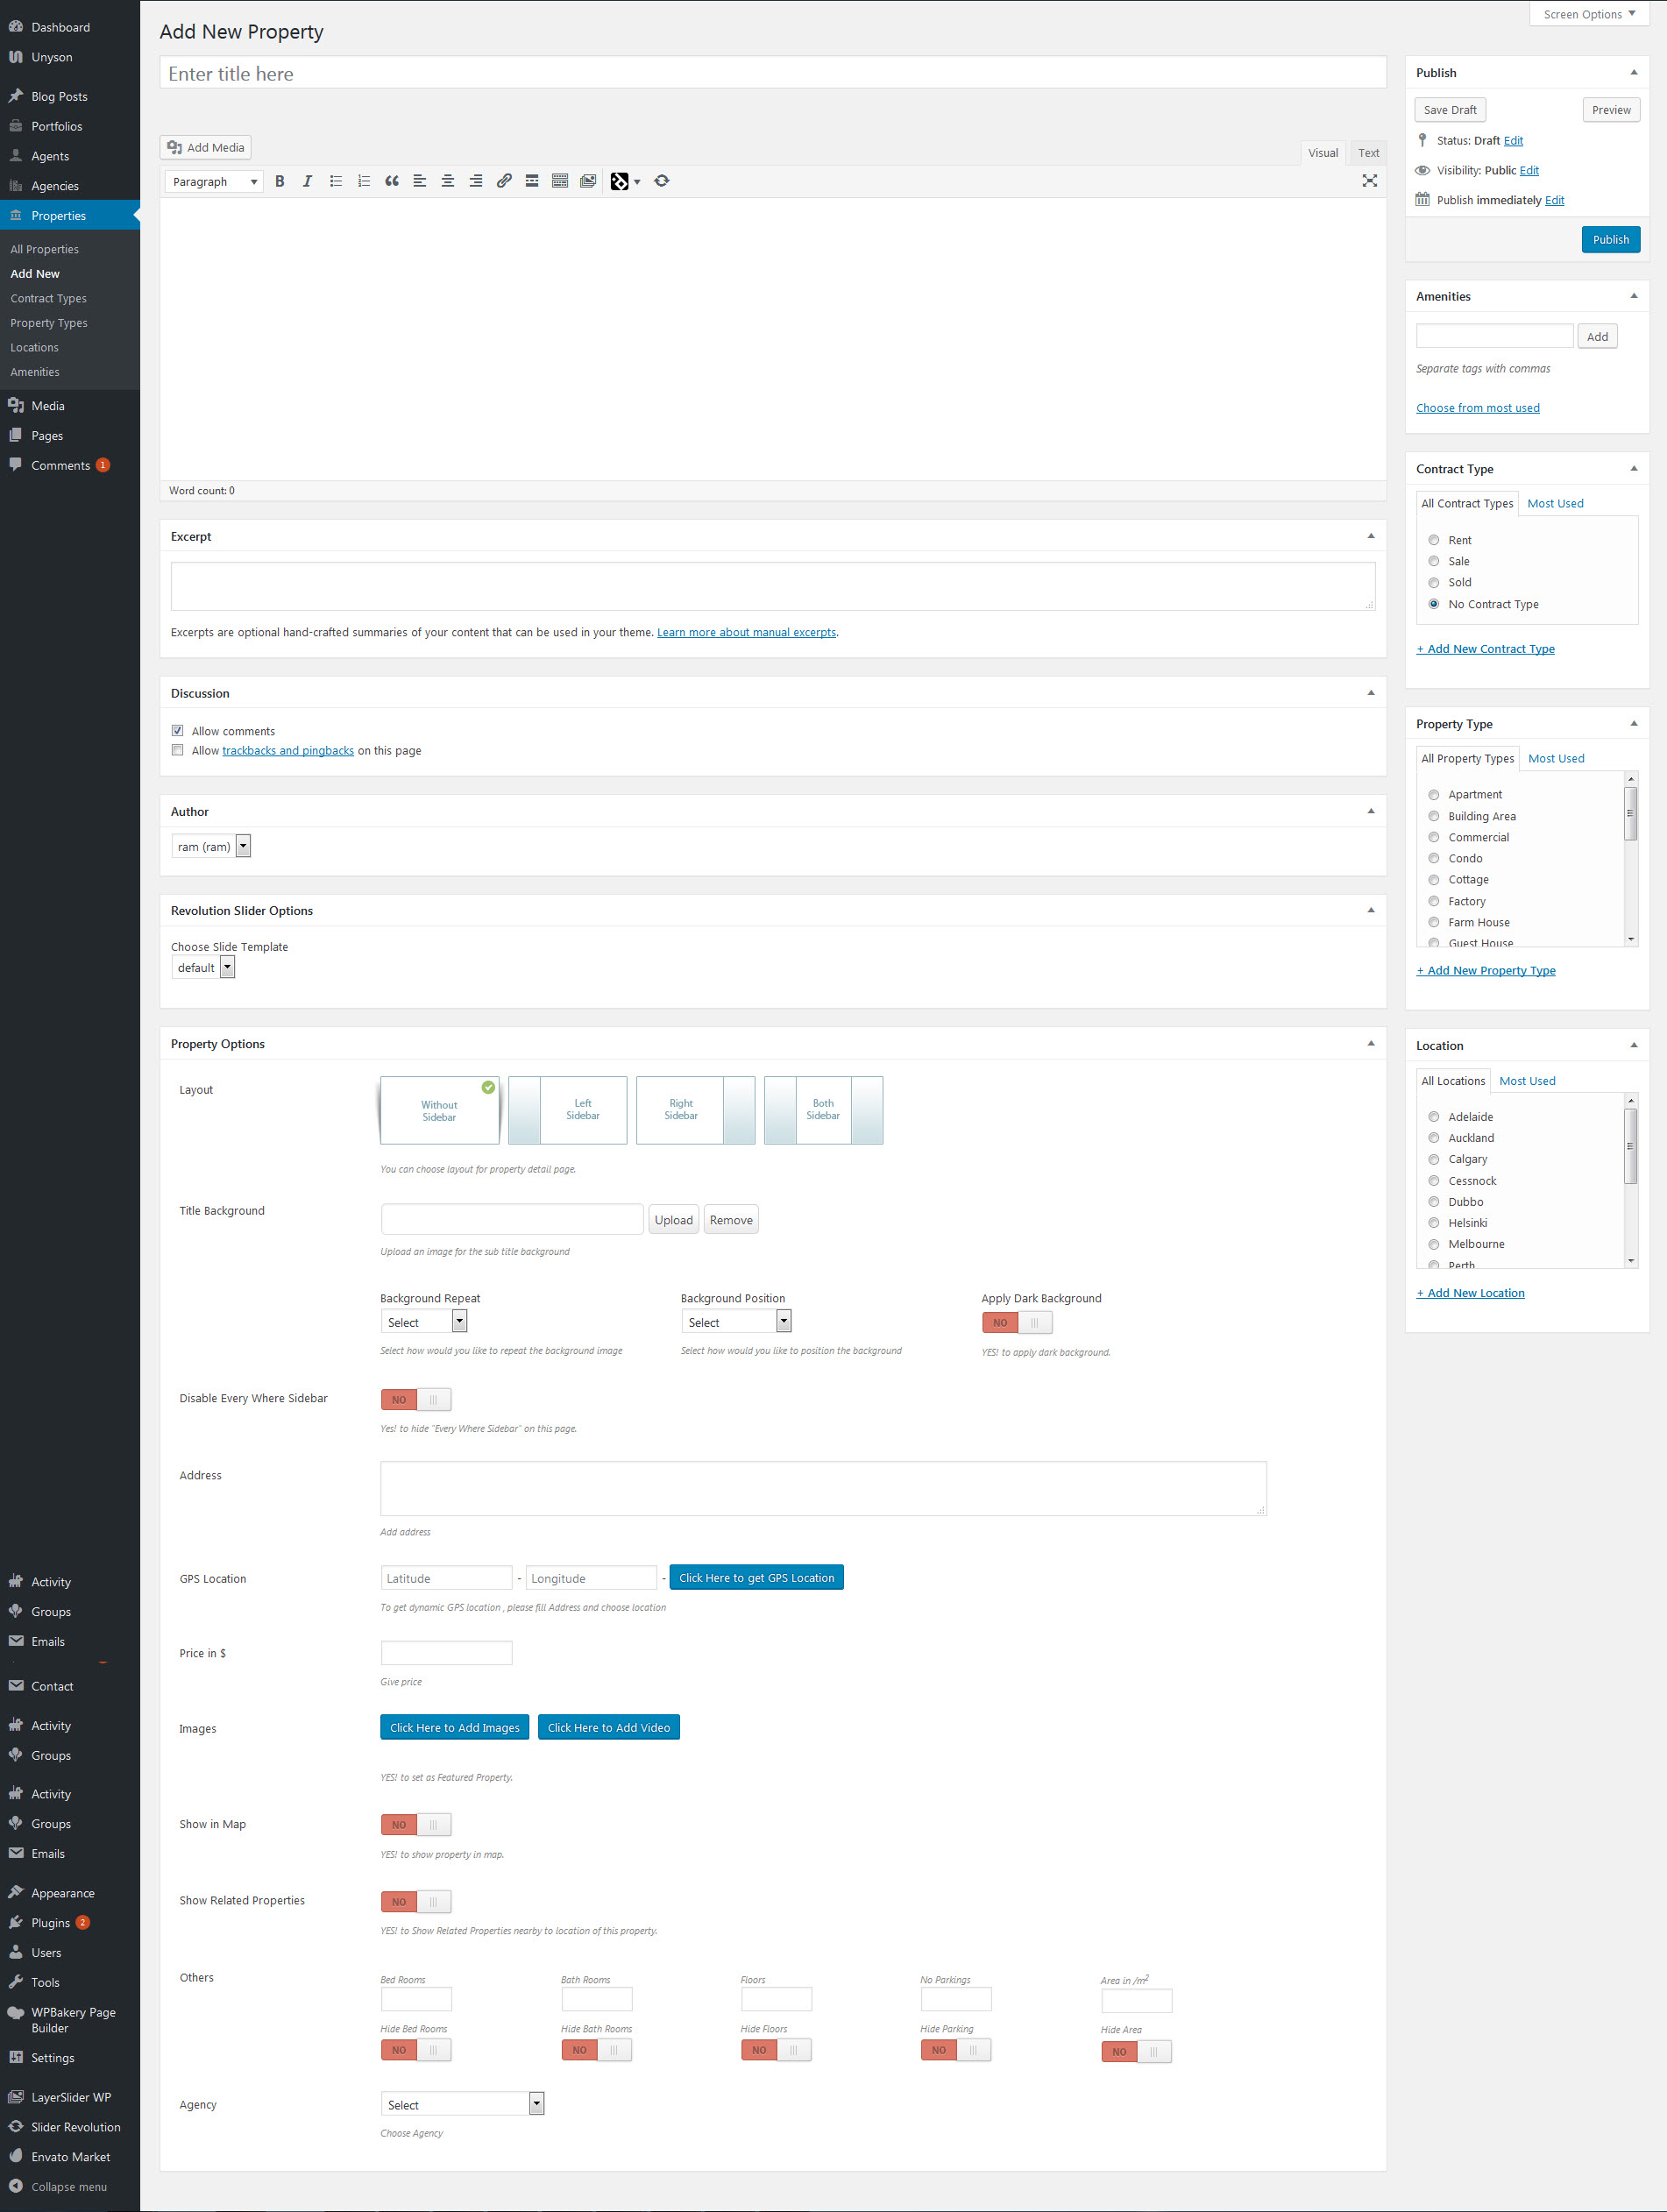This screenshot has width=1667, height=2212.
Task: Uncheck the Allow comments checkbox
Action: pyautogui.click(x=178, y=731)
